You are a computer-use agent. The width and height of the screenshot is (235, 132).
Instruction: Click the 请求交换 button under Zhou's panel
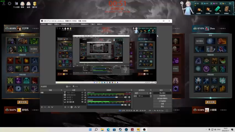tap(211, 102)
